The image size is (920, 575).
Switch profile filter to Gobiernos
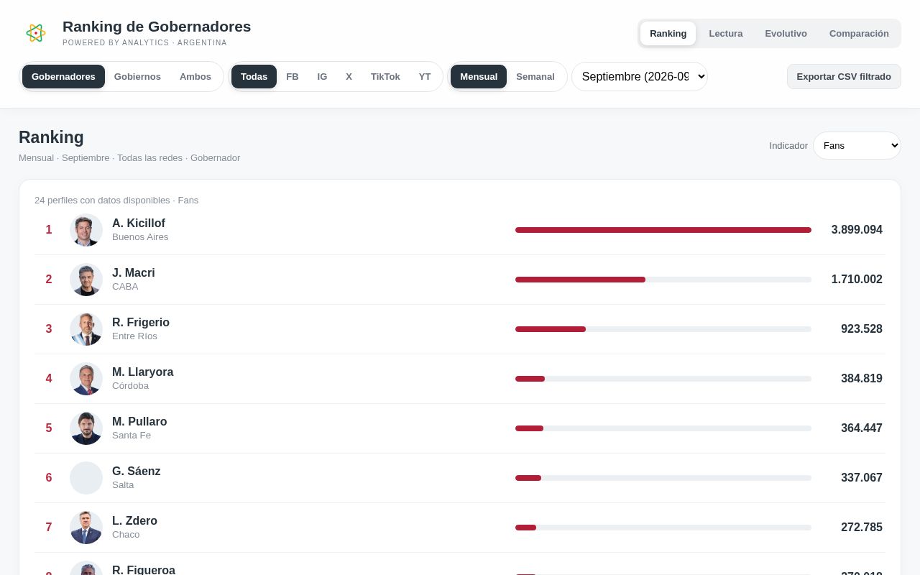(x=137, y=77)
